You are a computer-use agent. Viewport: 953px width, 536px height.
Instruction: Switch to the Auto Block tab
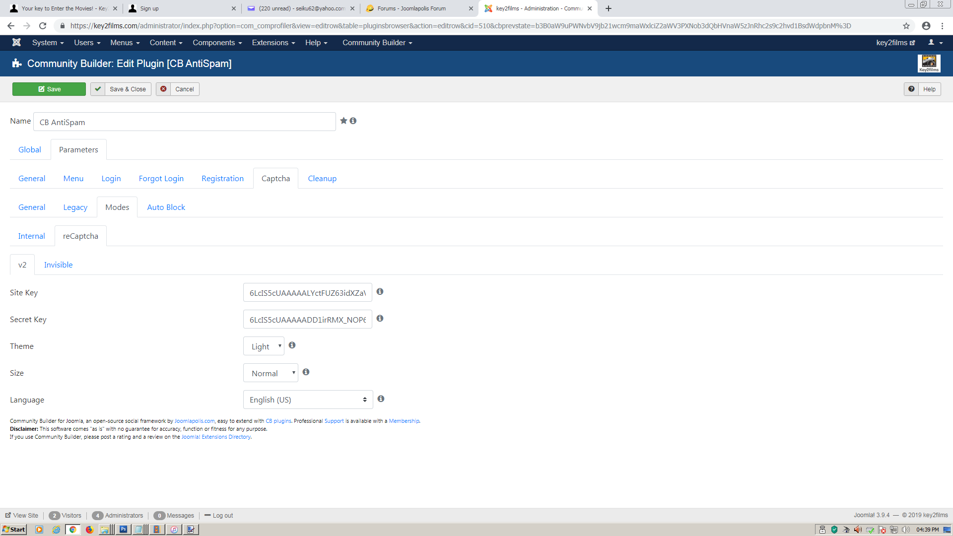tap(166, 207)
